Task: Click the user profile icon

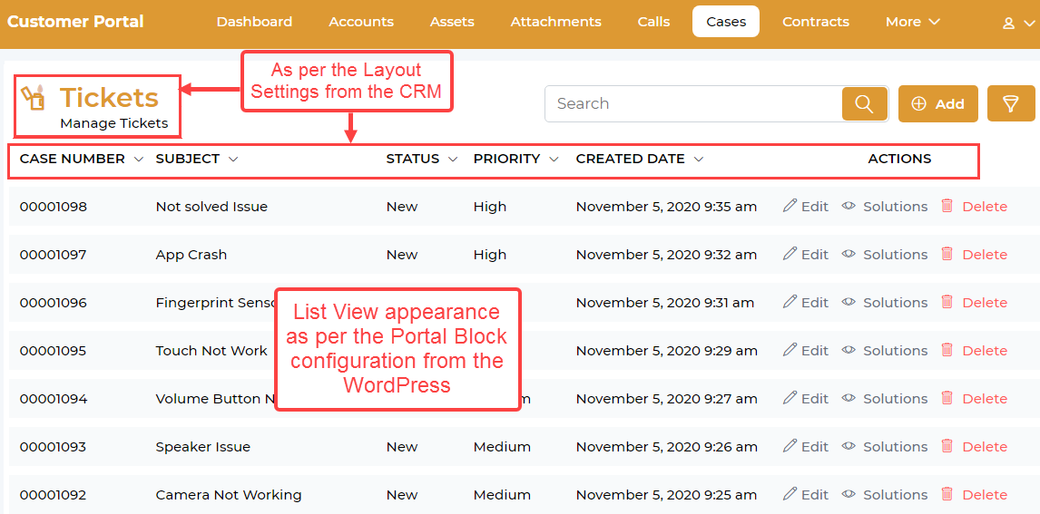Action: click(1008, 23)
